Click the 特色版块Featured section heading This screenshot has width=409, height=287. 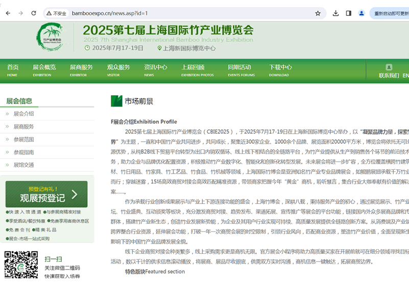tap(155, 271)
